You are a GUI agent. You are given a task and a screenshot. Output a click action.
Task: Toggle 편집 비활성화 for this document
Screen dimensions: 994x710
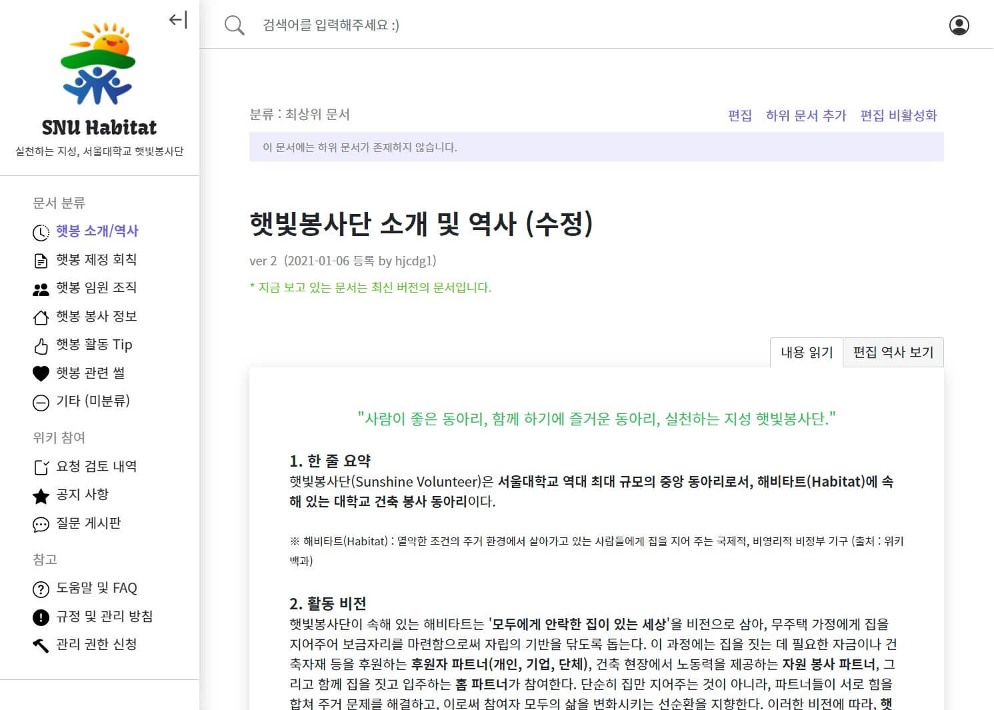[898, 115]
